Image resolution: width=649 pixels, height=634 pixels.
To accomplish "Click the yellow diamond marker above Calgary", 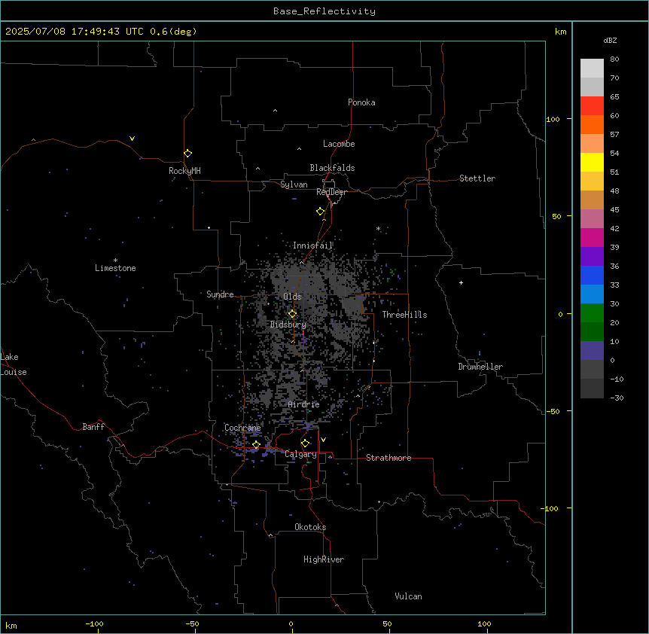I will coord(305,443).
